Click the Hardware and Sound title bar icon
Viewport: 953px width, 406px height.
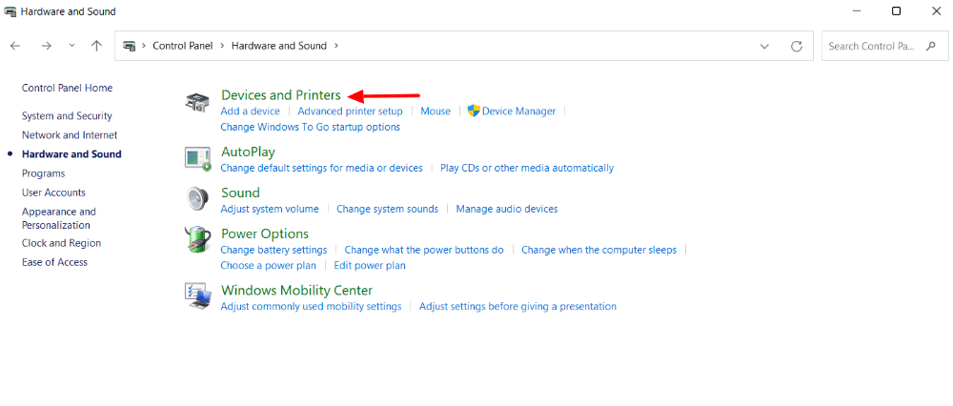10,11
